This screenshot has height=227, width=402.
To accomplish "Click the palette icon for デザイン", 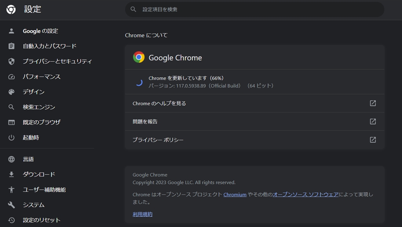I will point(11,92).
